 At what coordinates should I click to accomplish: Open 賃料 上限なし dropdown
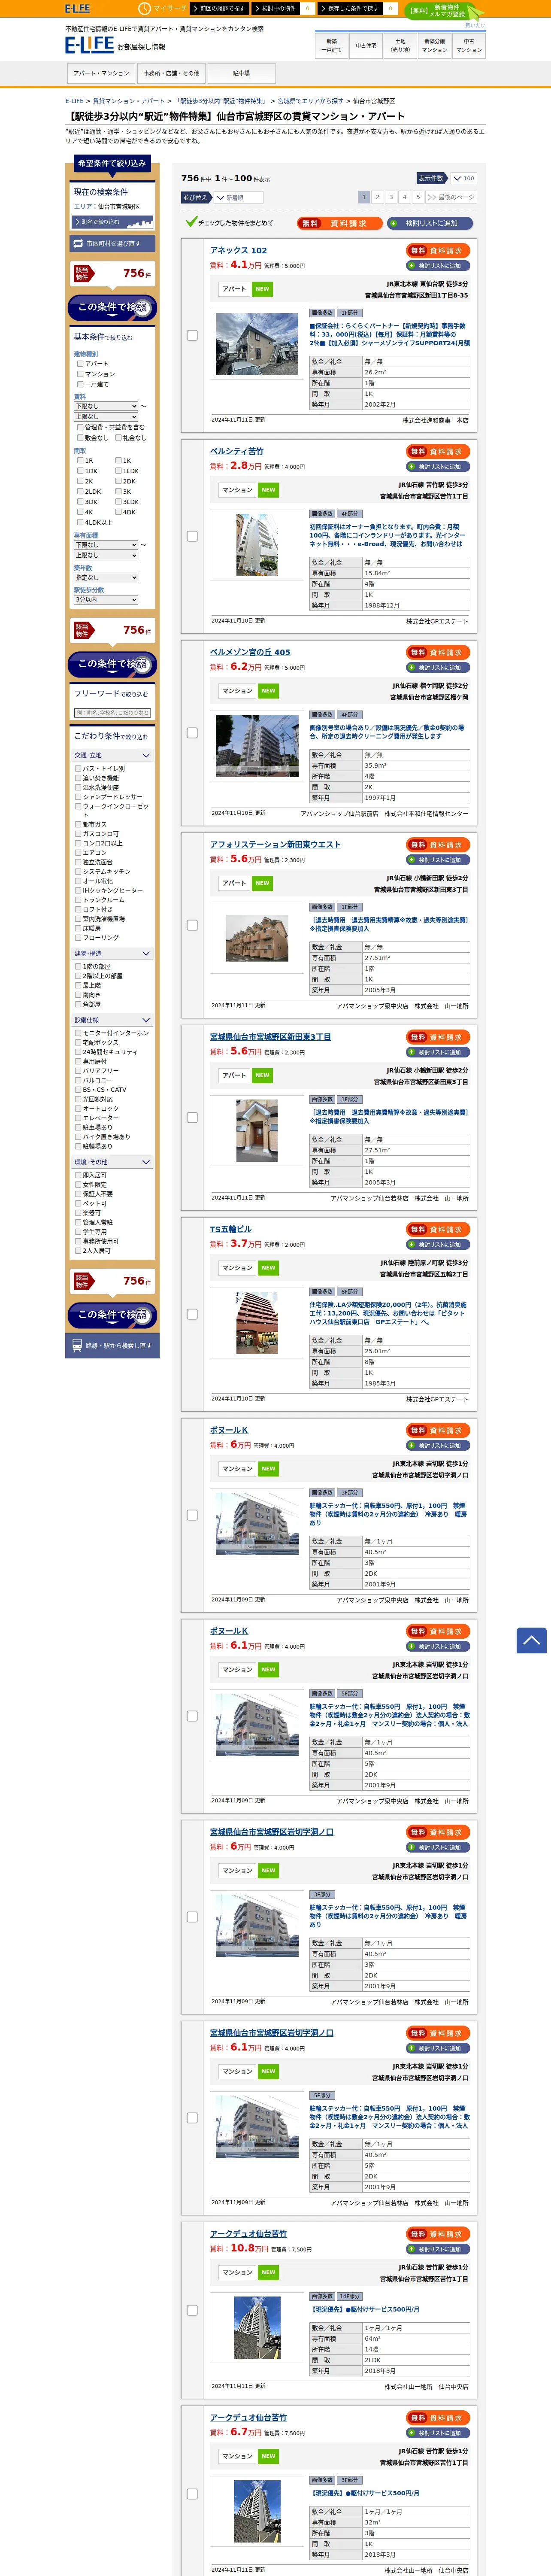coord(106,417)
